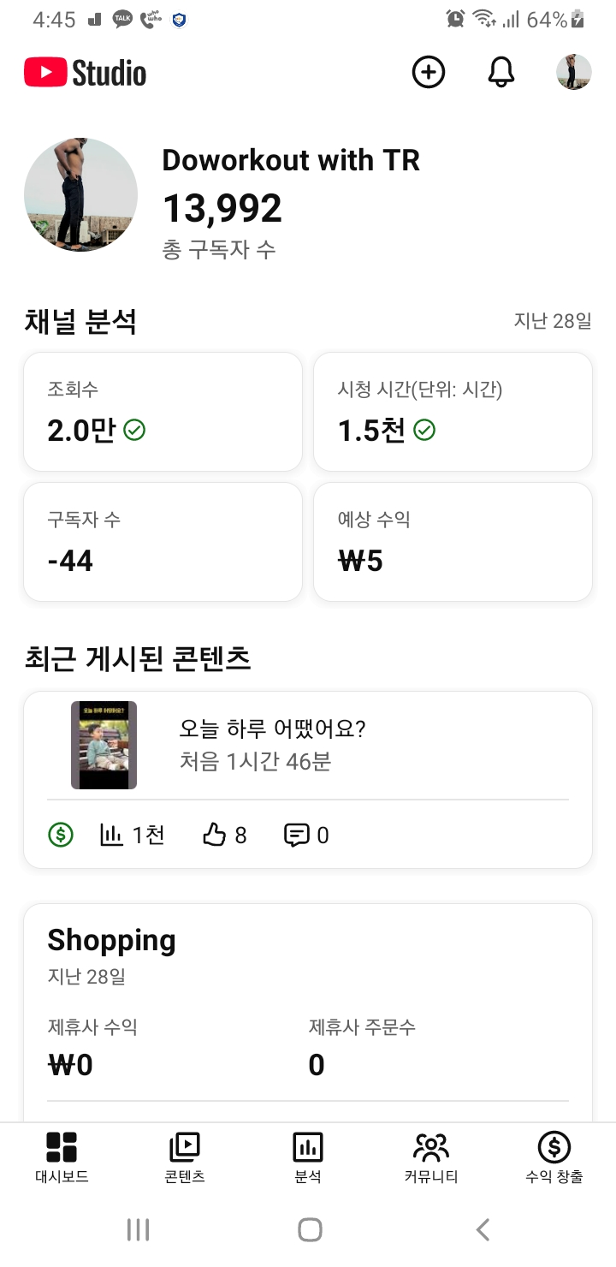Open the 예상 수익 card
Image resolution: width=616 pixels, height=1267 pixels.
[x=453, y=542]
